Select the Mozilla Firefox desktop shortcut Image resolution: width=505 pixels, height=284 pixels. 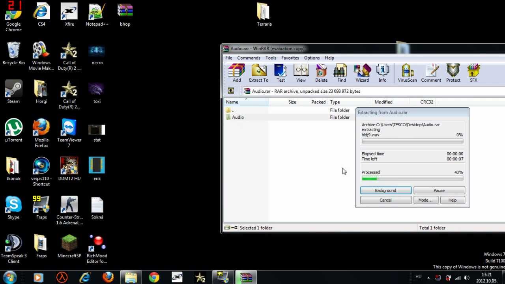(41, 133)
